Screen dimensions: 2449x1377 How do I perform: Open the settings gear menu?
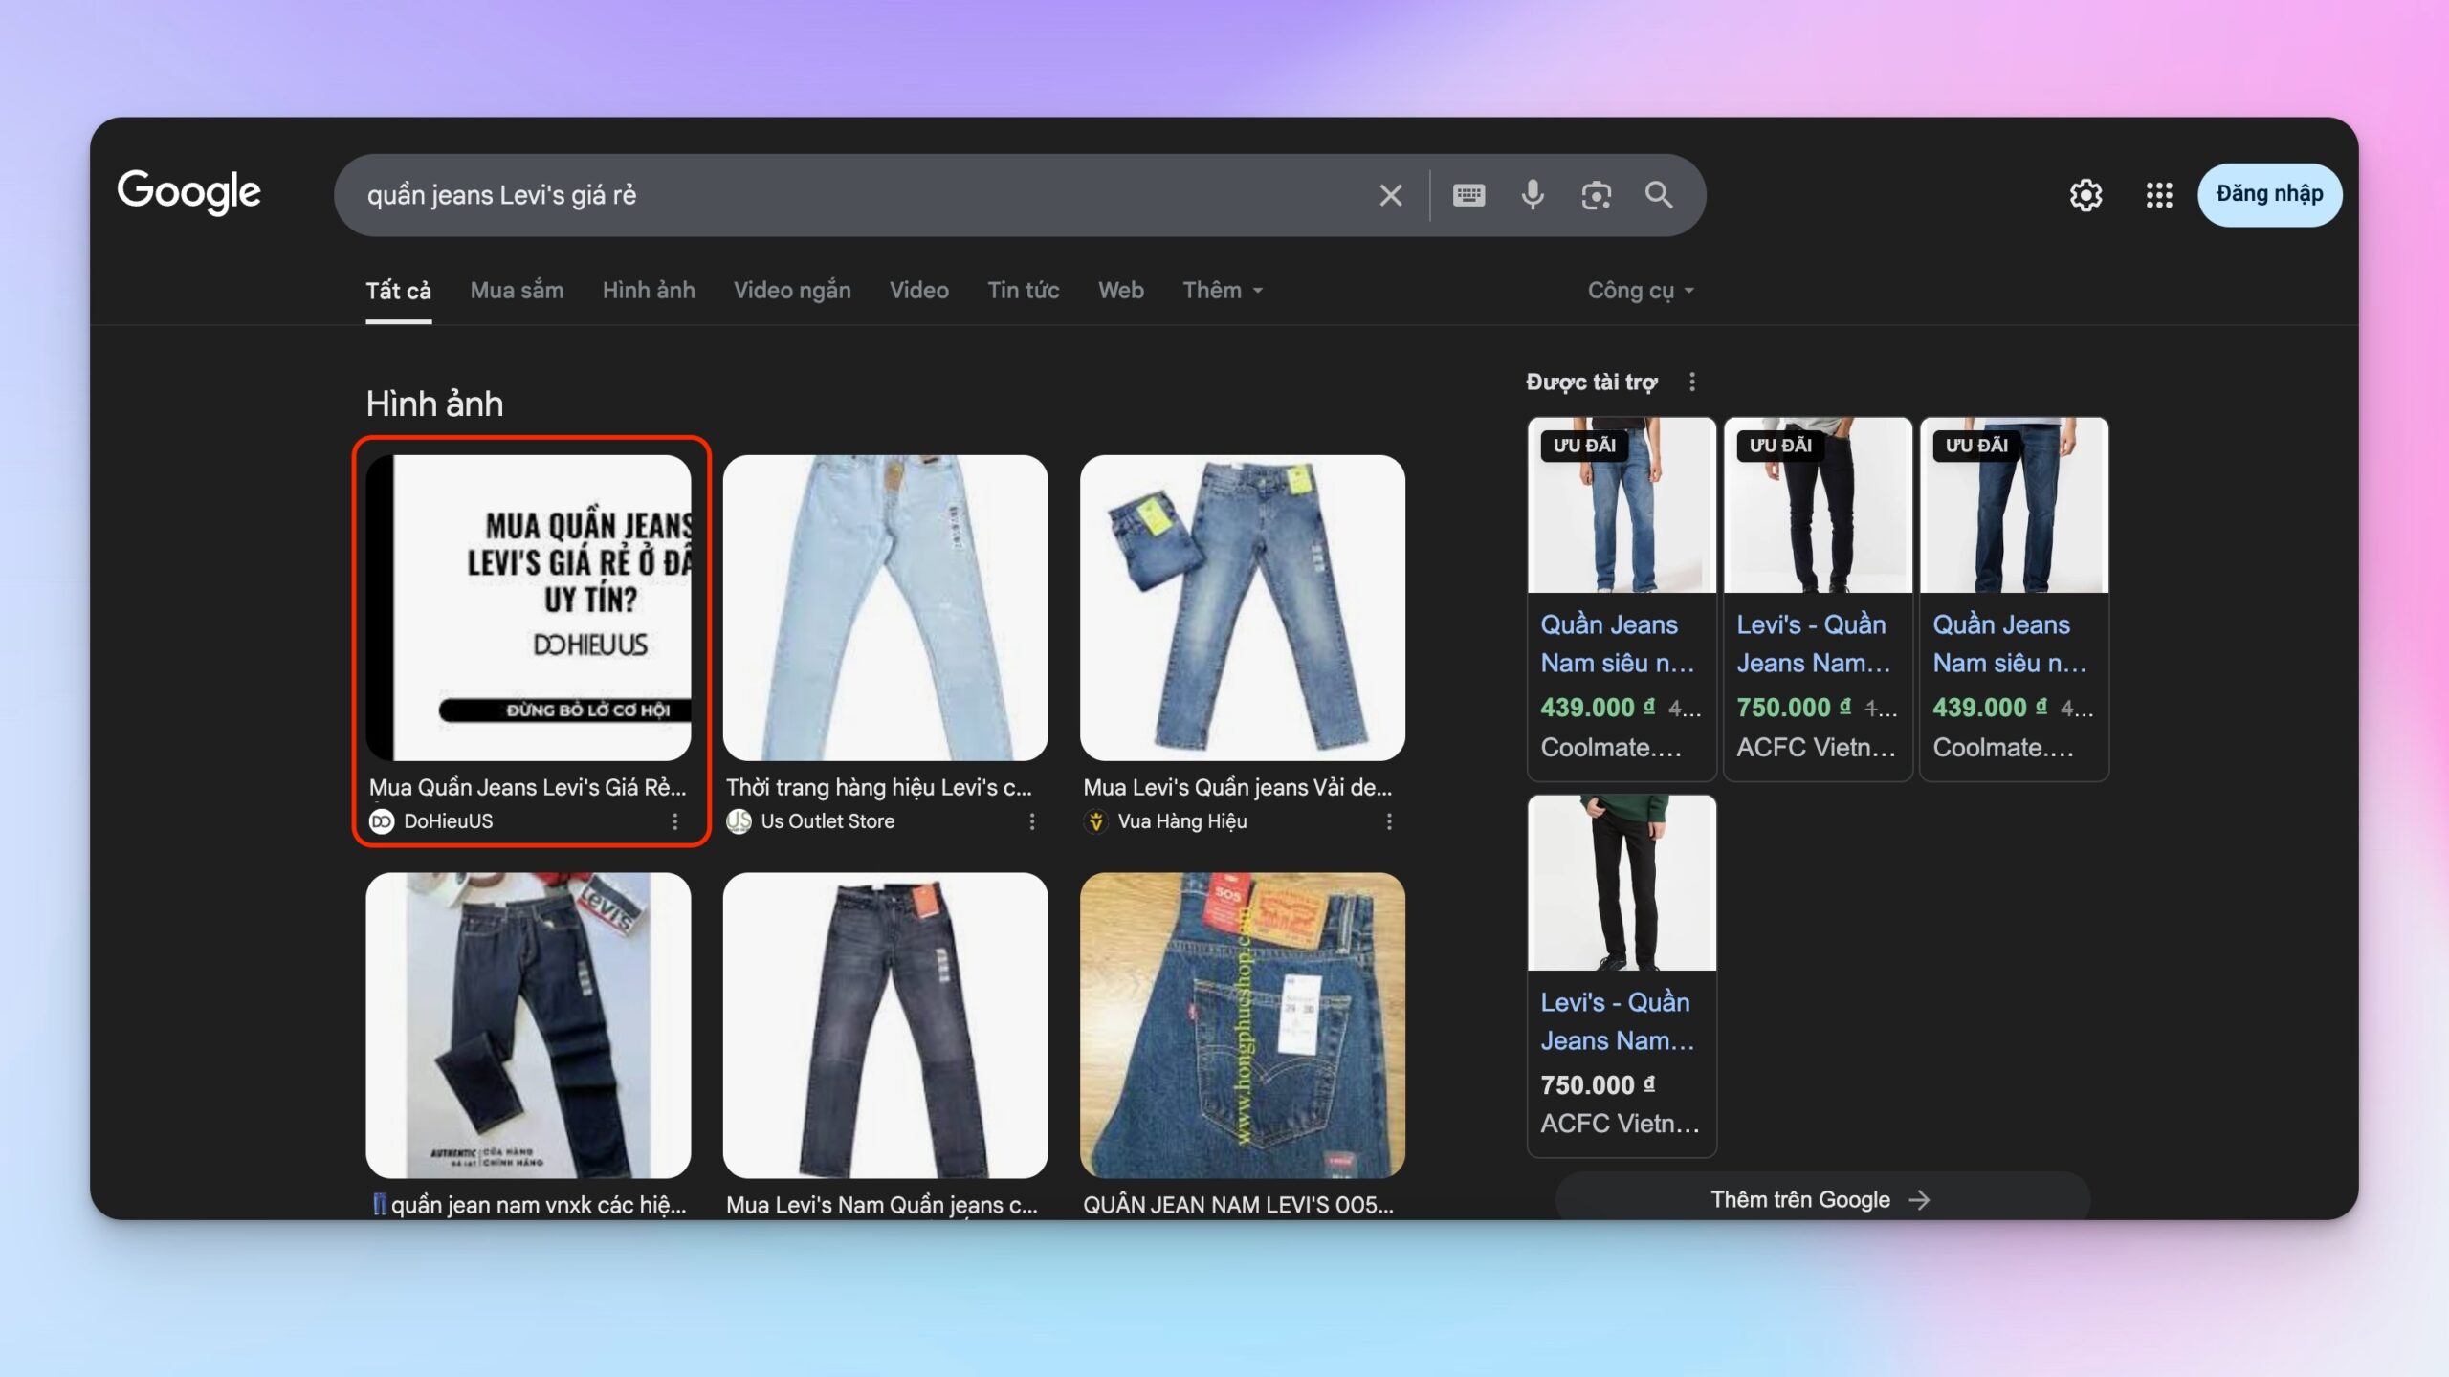coord(2086,195)
